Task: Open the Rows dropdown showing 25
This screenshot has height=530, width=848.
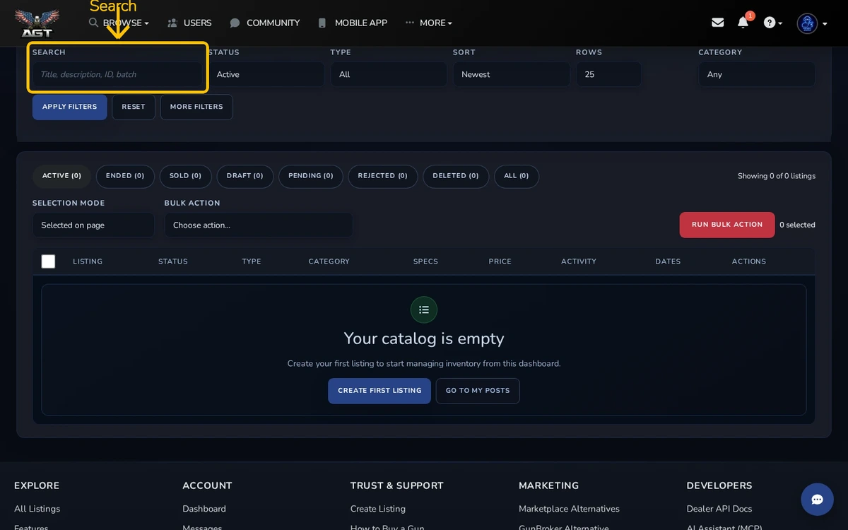Action: click(608, 74)
